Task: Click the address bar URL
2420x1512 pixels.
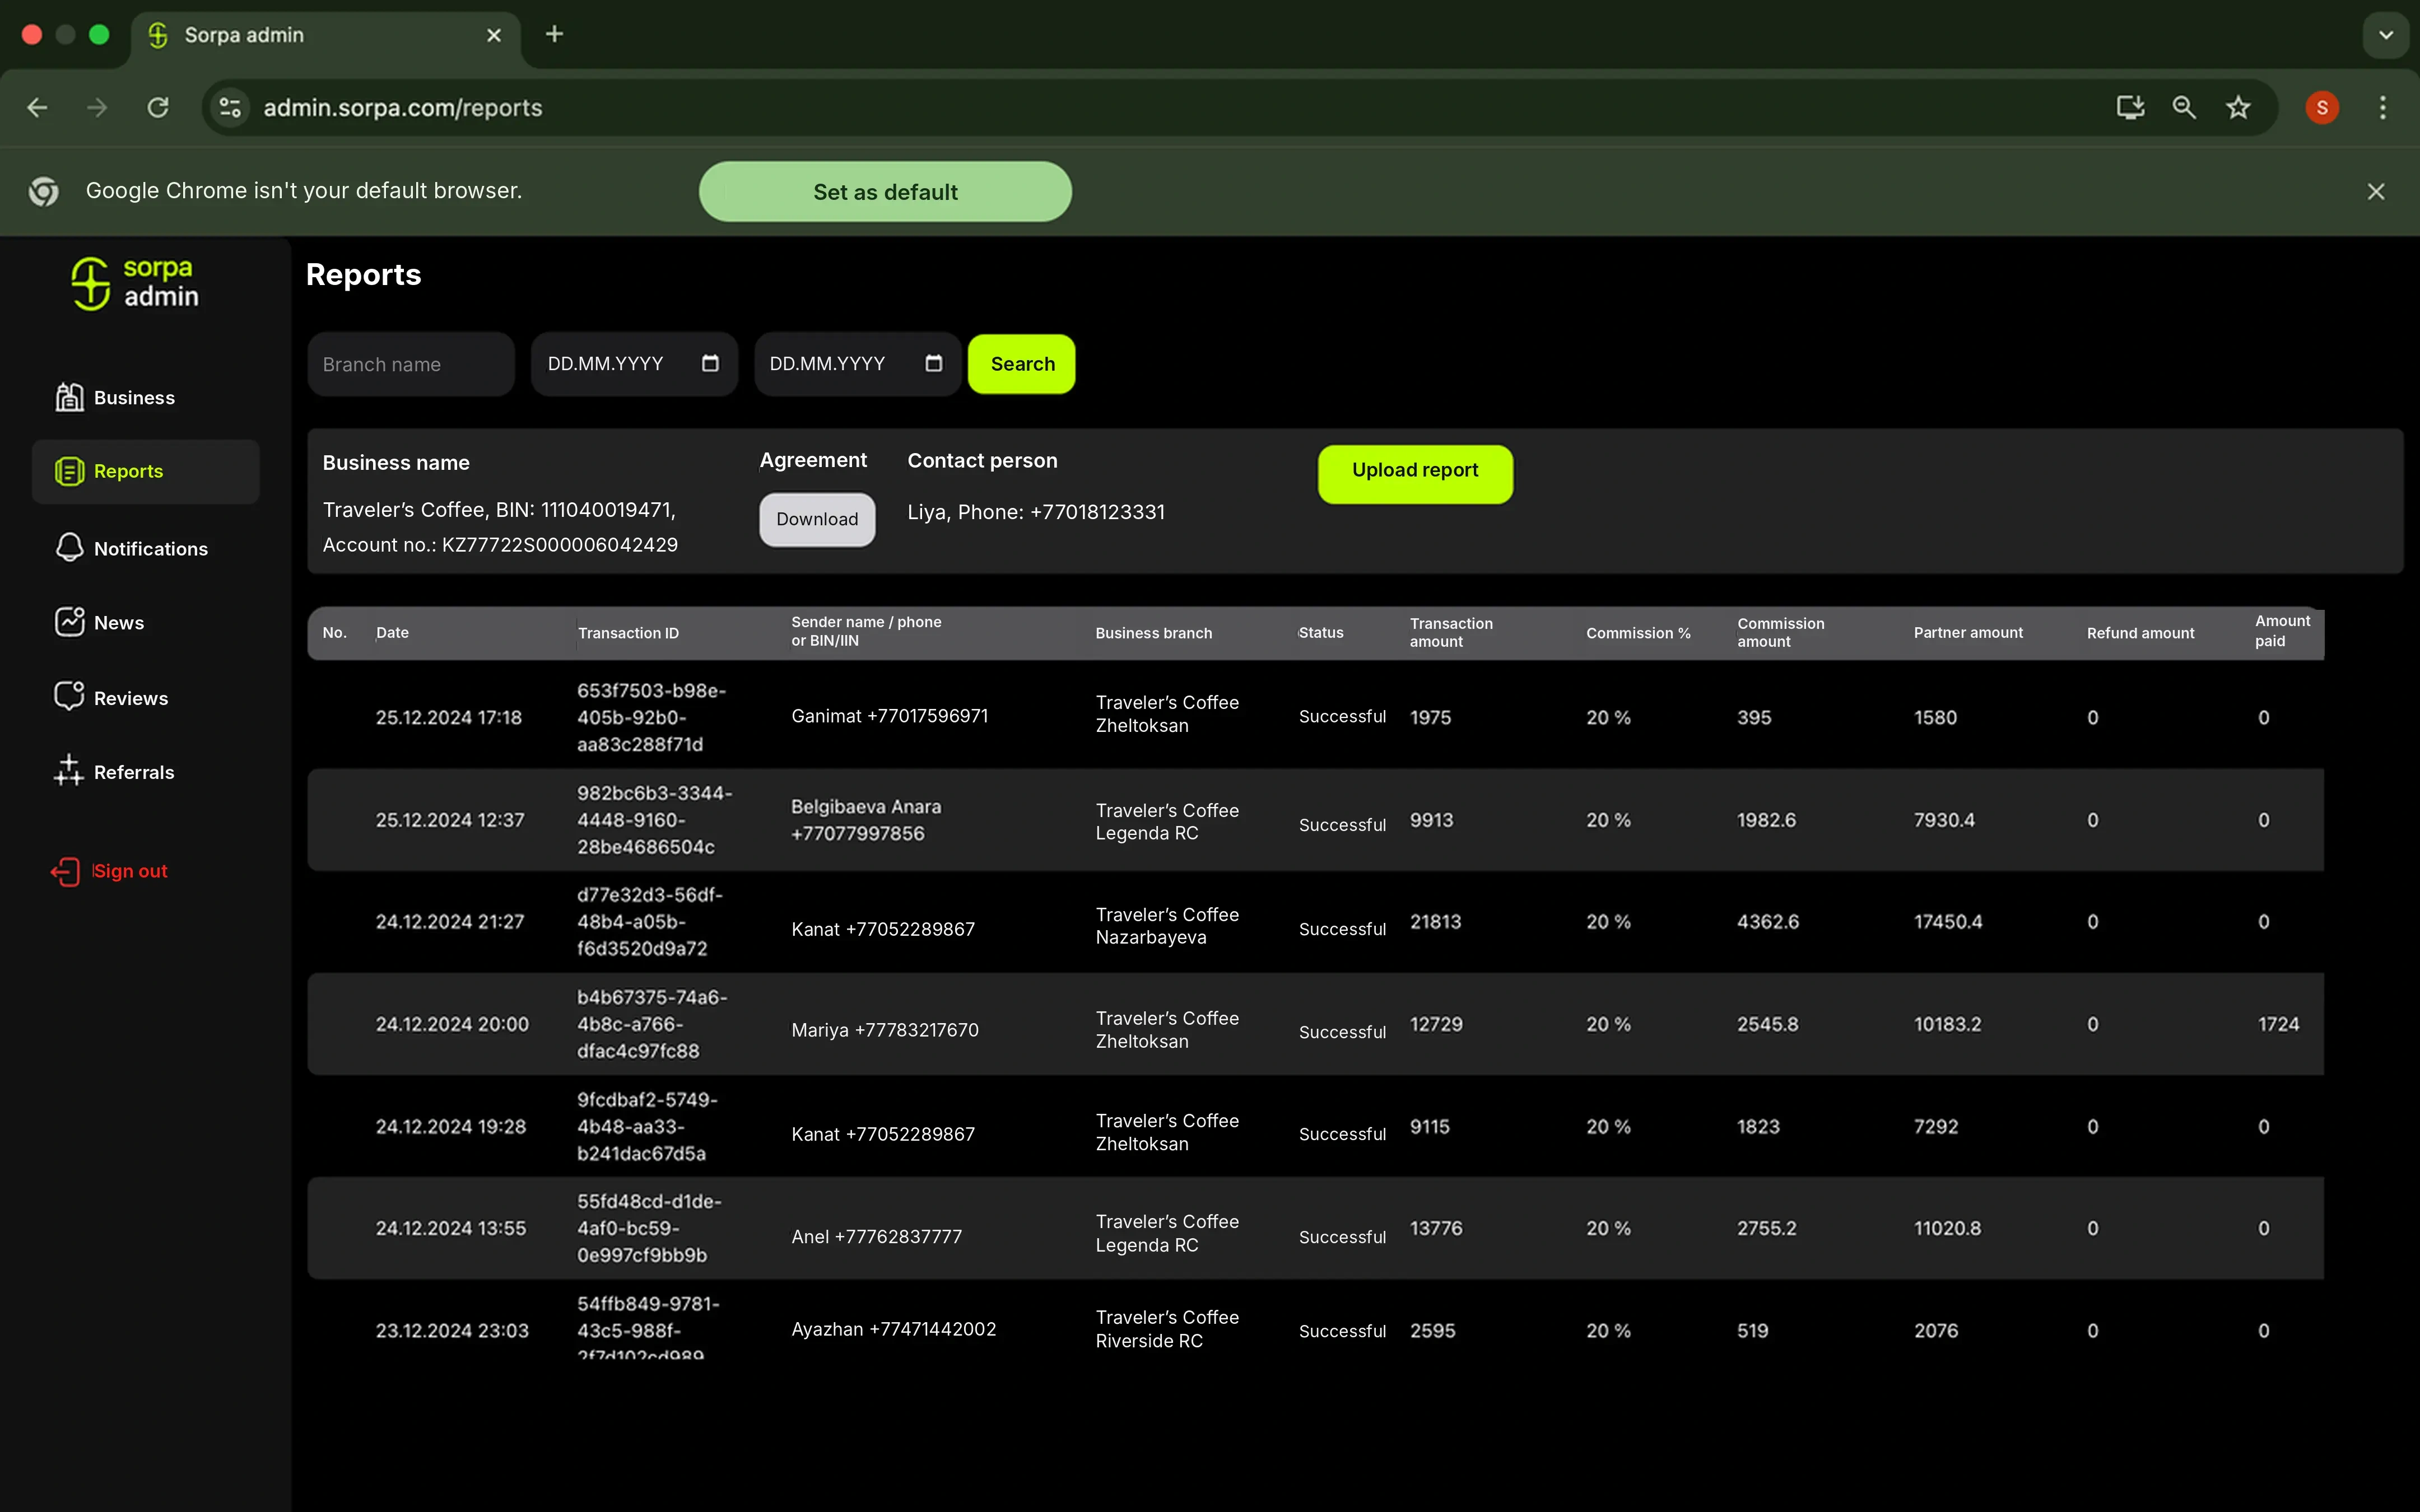Action: [x=402, y=107]
